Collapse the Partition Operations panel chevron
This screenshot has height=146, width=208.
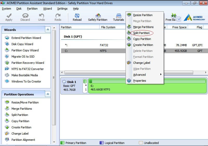[48, 94]
